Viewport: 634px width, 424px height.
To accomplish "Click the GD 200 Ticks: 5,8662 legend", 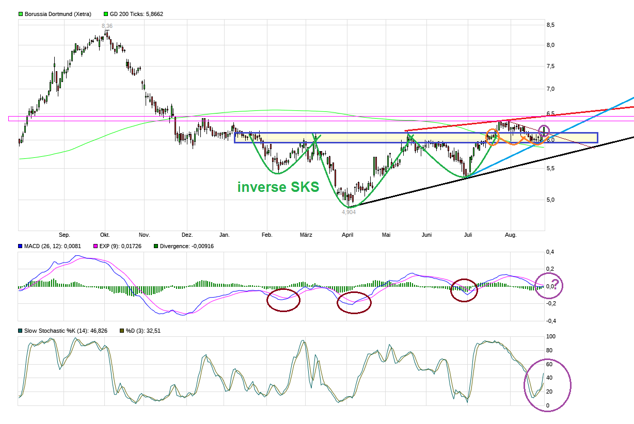I will 136,14.
